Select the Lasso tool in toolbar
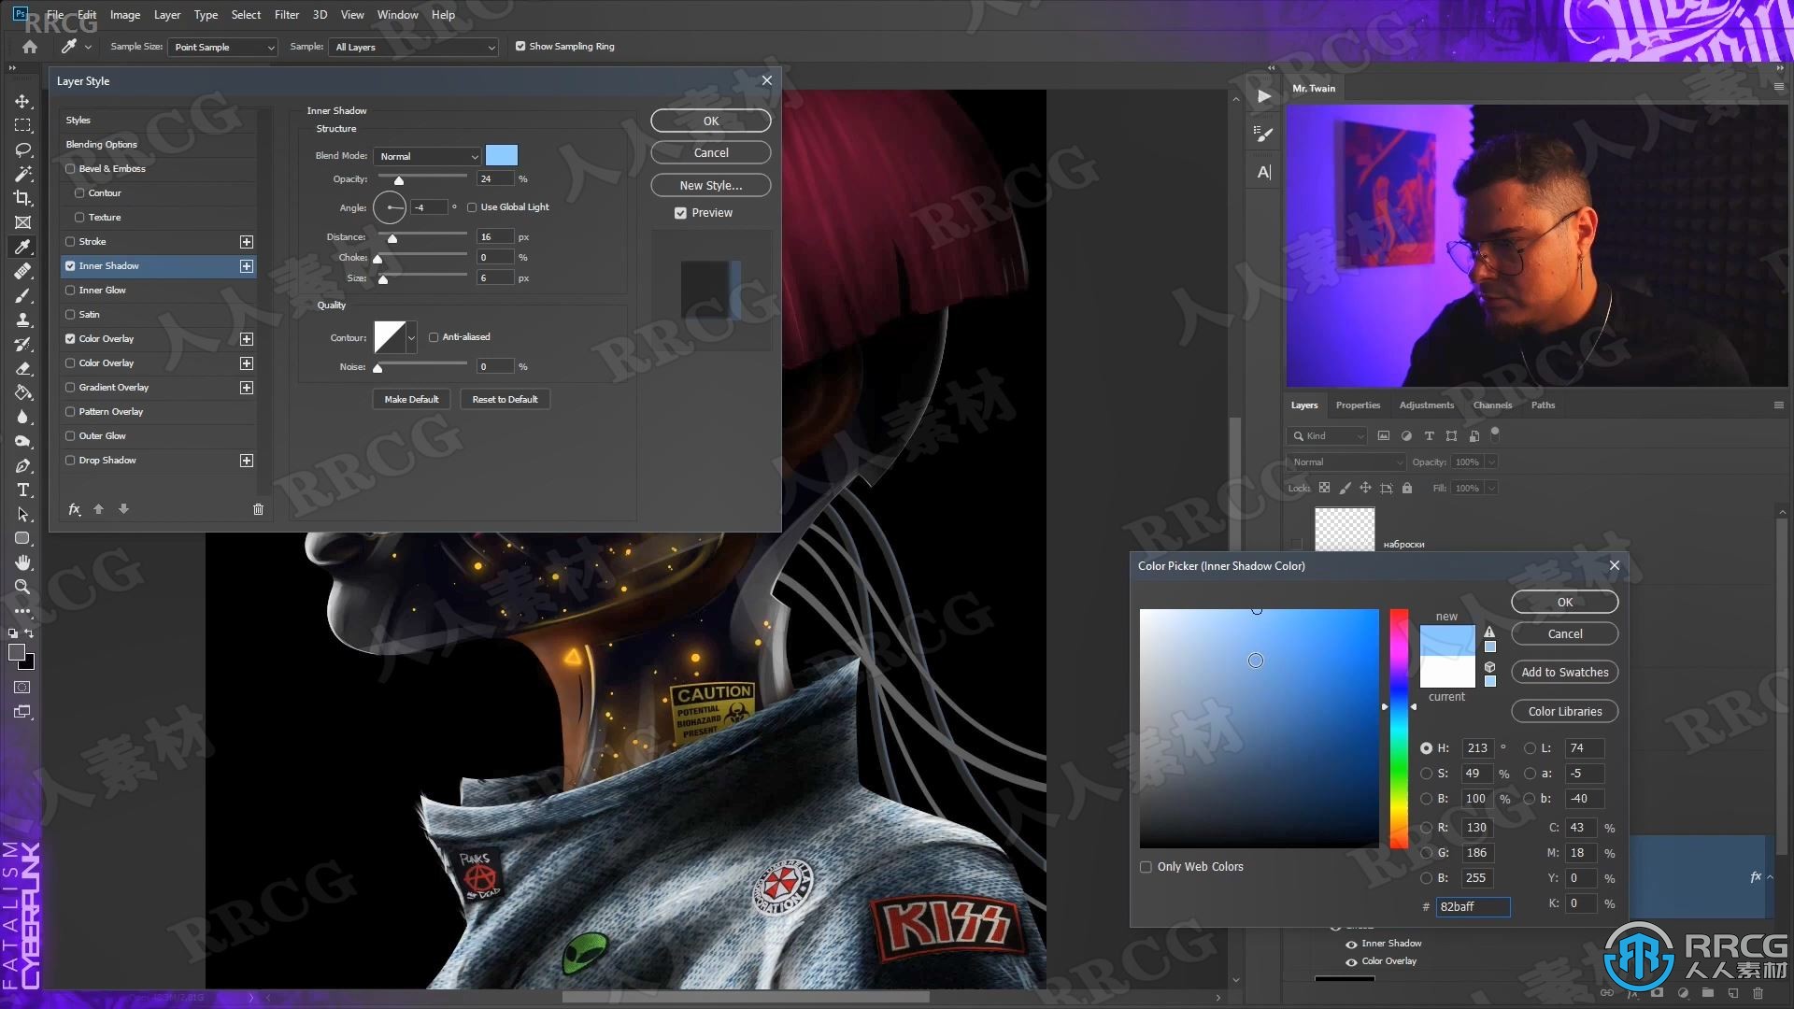The image size is (1794, 1009). click(x=22, y=146)
